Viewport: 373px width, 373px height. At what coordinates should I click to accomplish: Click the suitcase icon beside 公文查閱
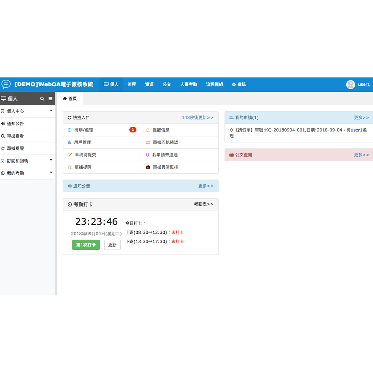231,155
